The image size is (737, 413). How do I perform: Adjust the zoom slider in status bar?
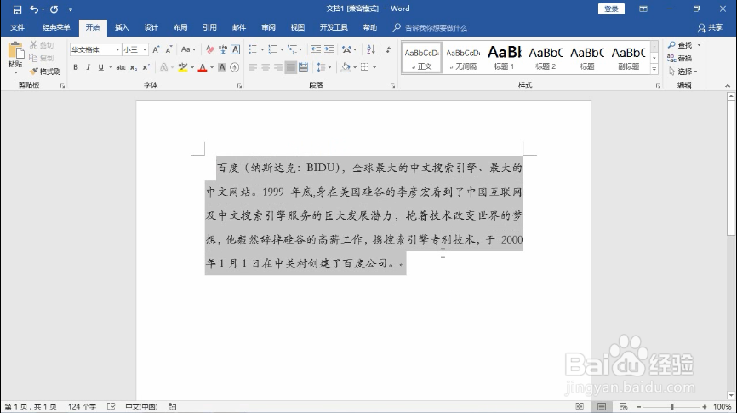pos(671,406)
